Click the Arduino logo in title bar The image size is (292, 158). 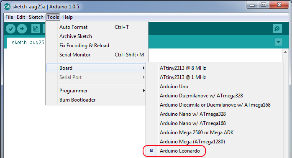point(7,7)
